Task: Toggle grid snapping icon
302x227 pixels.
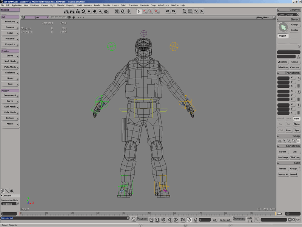Action: click(x=298, y=141)
